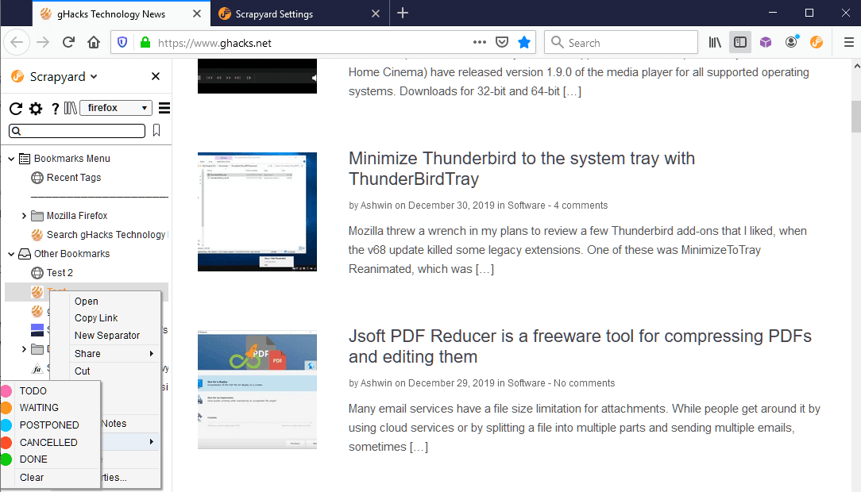Image resolution: width=861 pixels, height=492 pixels.
Task: Expand the Share submenu arrow
Action: [152, 354]
